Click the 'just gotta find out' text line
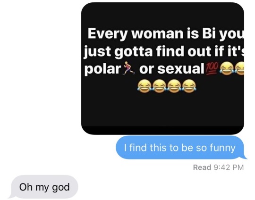Image resolution: width=255 pixels, height=200 pixels. point(164,51)
